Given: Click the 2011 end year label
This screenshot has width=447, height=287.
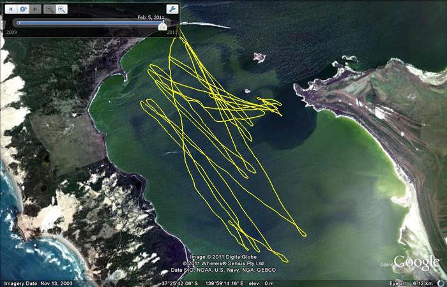Looking at the screenshot, I should point(172,32).
